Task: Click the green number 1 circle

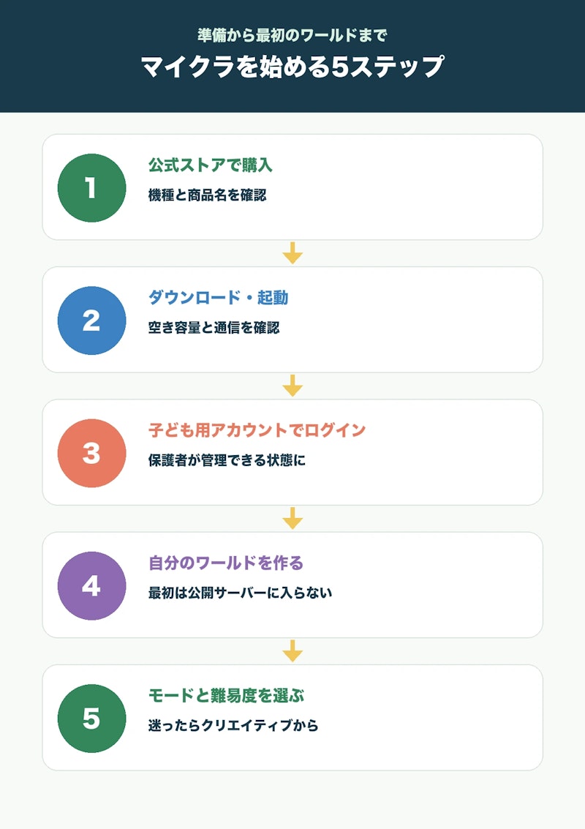Action: point(92,188)
